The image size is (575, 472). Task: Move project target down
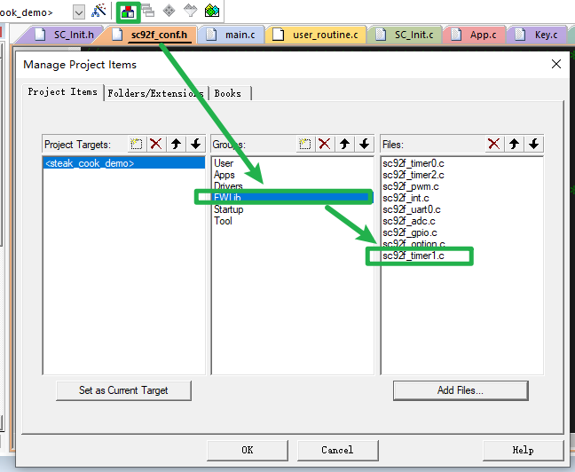[x=196, y=144]
